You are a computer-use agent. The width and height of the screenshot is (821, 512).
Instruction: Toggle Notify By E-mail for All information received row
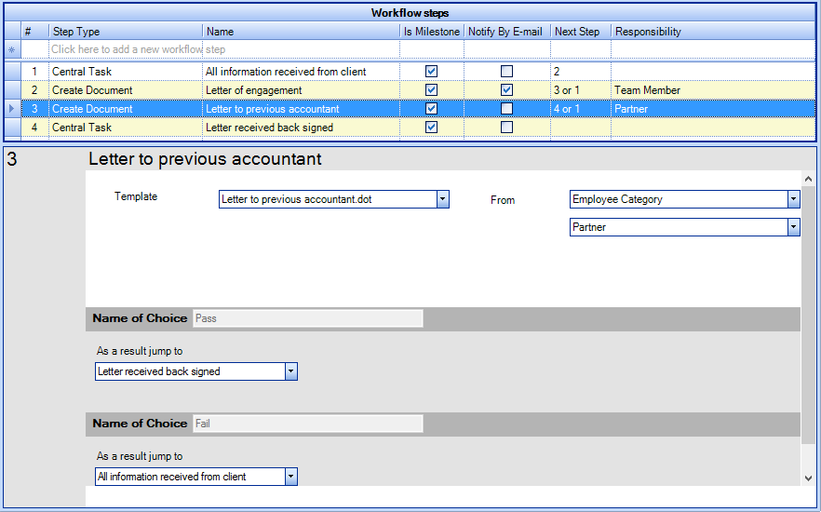pyautogui.click(x=506, y=71)
